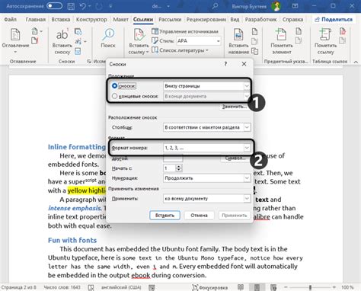Click the Символ... button
The image size is (361, 291).
[235, 158]
